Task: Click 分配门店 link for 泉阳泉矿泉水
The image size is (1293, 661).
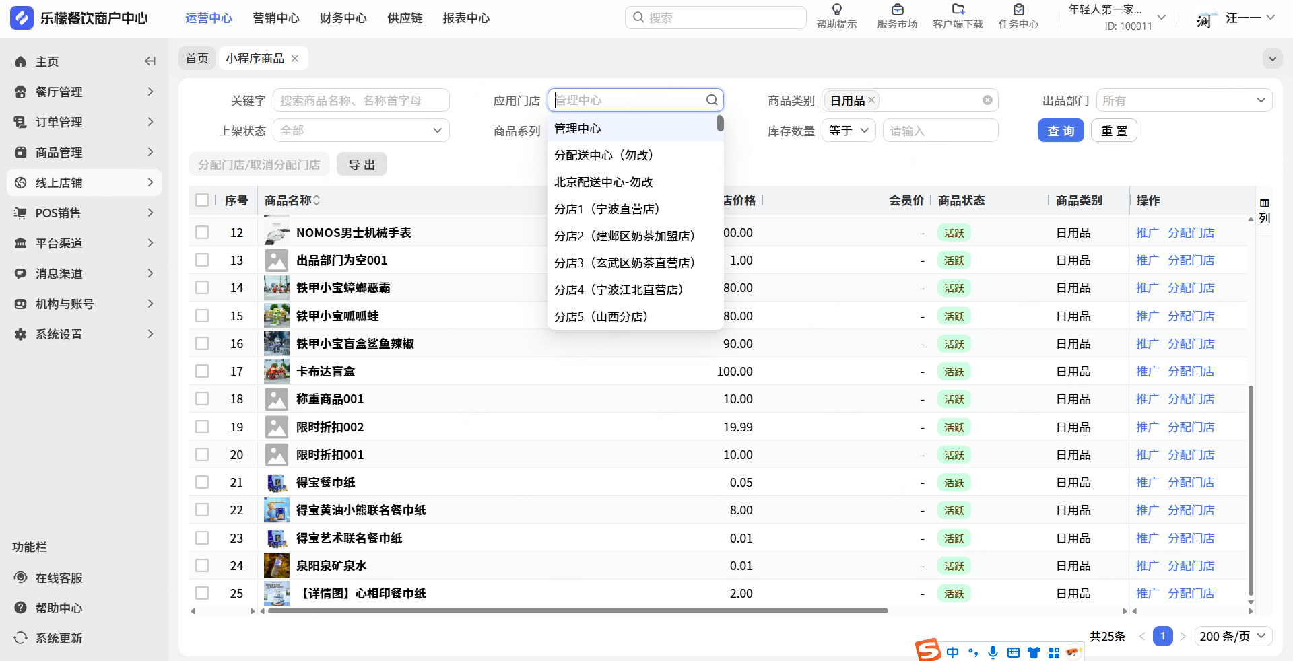Action: pyautogui.click(x=1191, y=565)
